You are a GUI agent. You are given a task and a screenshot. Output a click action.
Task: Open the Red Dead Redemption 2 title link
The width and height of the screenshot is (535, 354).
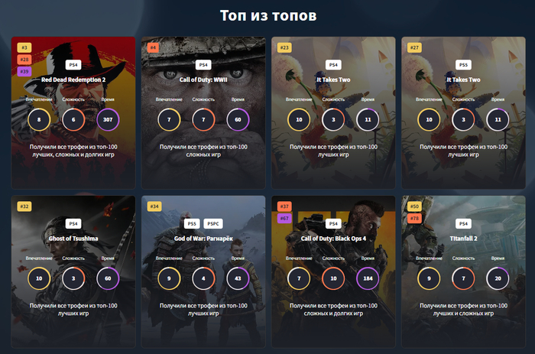(73, 80)
